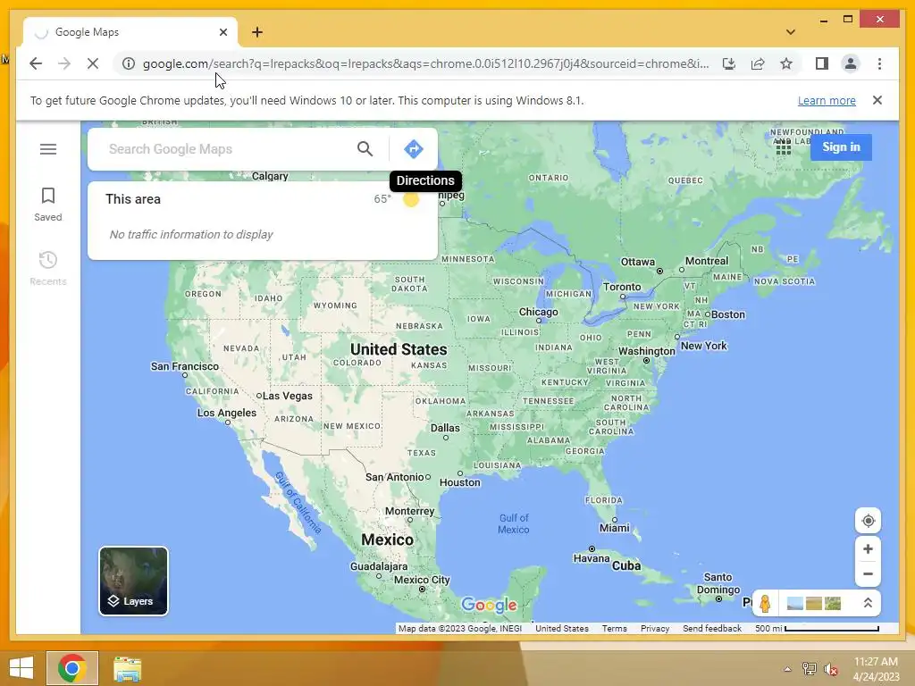Click the address bar URL text

[x=426, y=63]
